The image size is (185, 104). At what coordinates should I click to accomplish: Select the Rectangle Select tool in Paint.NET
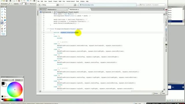(2, 9)
